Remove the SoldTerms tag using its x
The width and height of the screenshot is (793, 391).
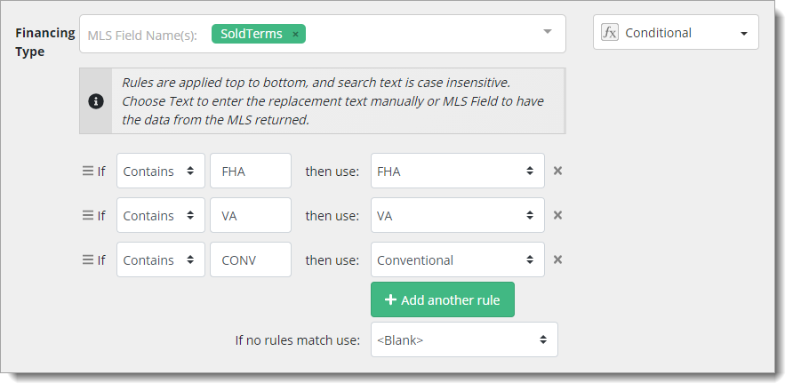[x=295, y=34]
